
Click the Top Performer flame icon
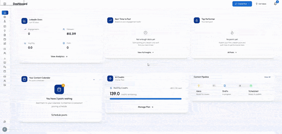tap(197, 20)
